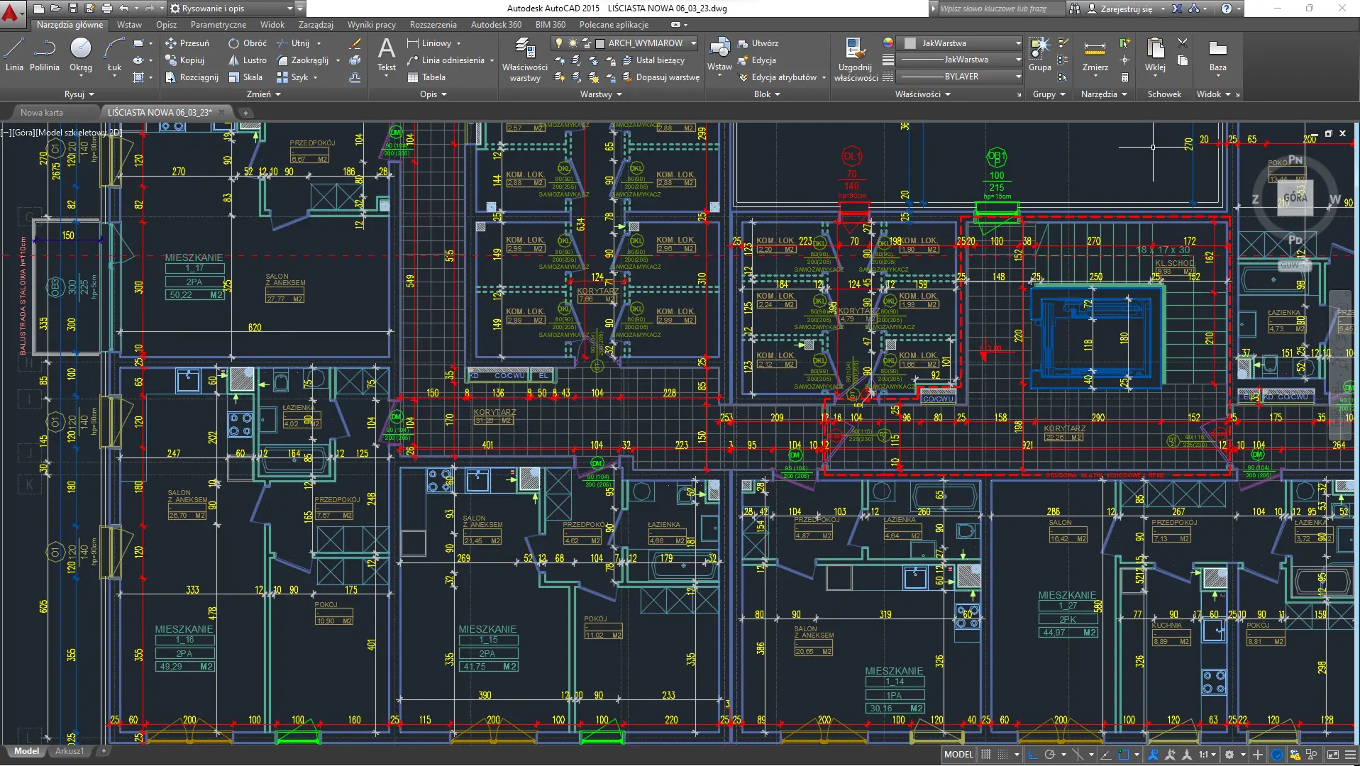Expand the Zmień panel

click(263, 94)
